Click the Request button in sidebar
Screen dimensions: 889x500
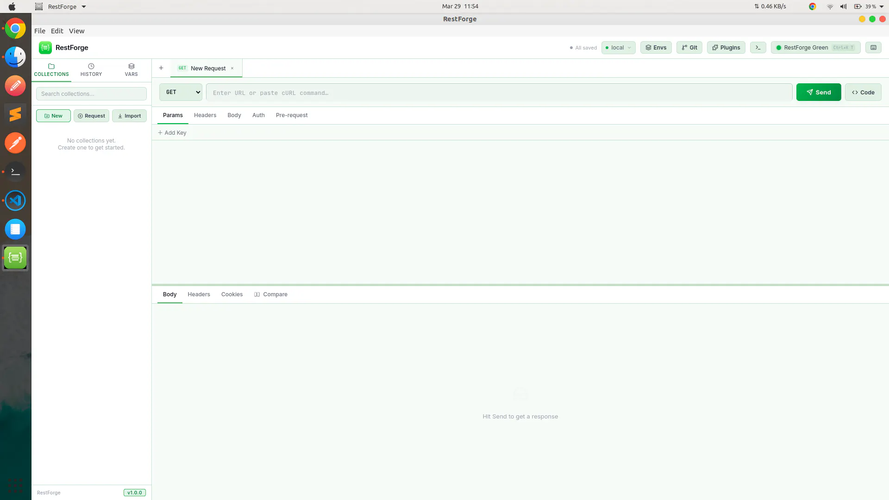pyautogui.click(x=92, y=116)
